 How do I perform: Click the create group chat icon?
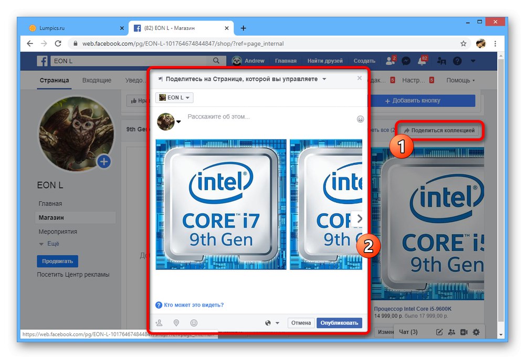451,332
